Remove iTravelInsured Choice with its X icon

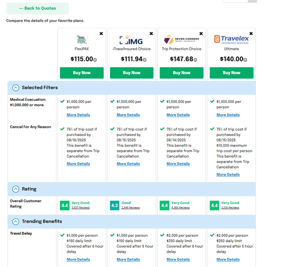[151, 33]
